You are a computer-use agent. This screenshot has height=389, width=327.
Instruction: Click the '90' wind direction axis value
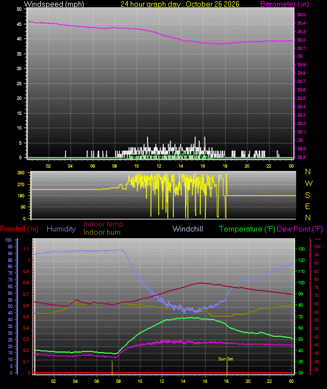(x=23, y=207)
